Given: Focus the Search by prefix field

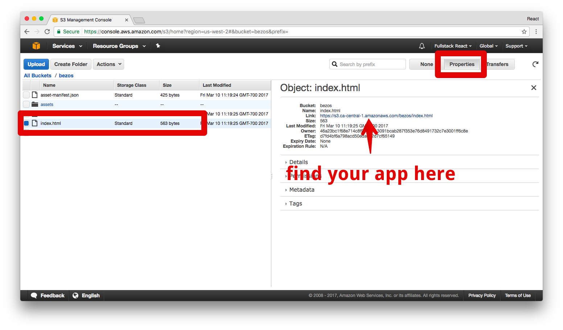Looking at the screenshot, I should [367, 64].
